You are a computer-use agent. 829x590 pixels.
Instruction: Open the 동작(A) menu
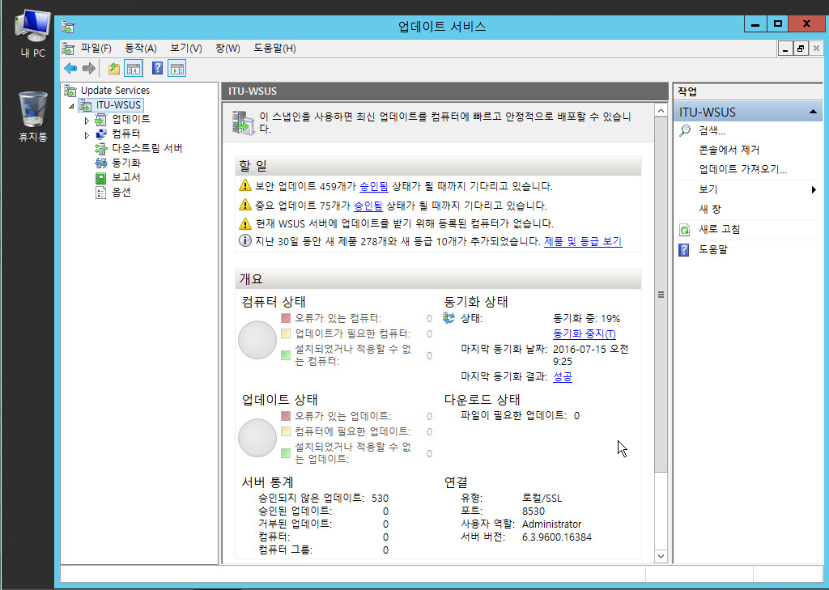[x=140, y=49]
